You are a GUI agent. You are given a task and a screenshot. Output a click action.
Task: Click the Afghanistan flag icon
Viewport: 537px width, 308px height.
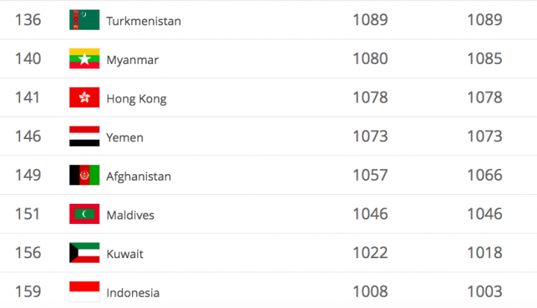(84, 176)
